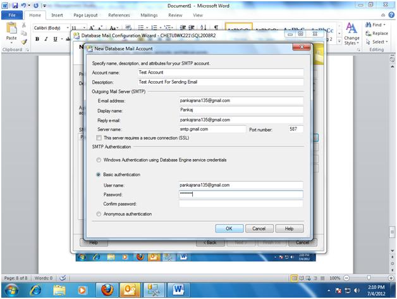Open the Change Case Aa dropdown
The width and height of the screenshot is (397, 299).
114,27
